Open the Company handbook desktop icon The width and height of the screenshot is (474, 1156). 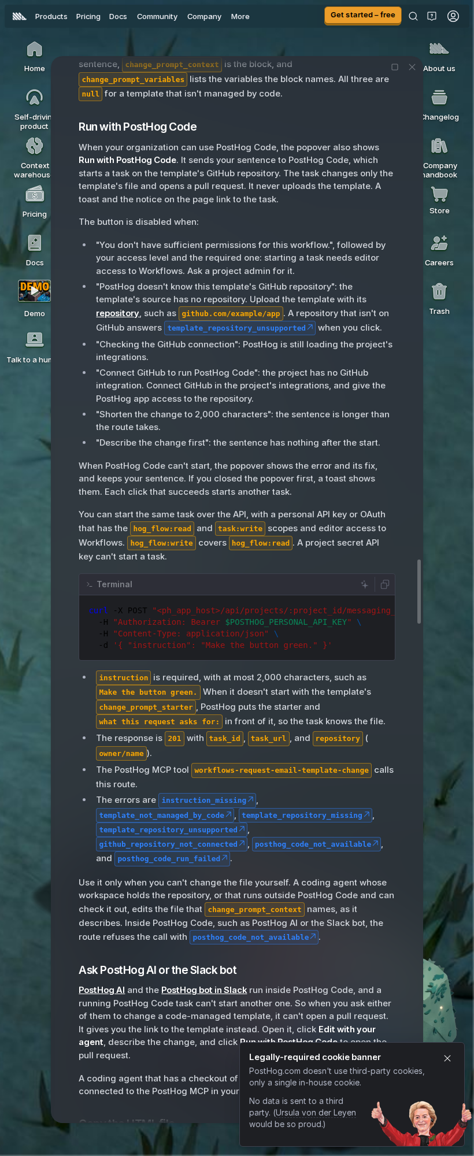439,146
